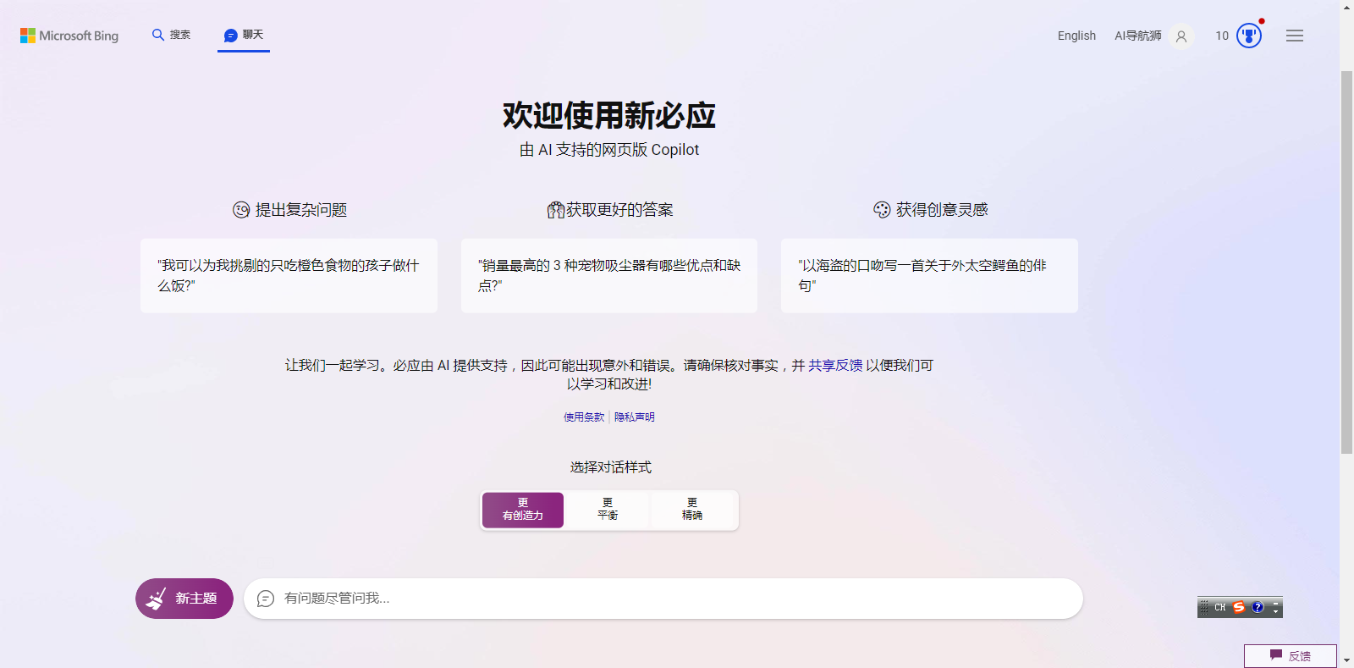Click the 选择对话样式 label
The width and height of the screenshot is (1354, 668).
(x=610, y=466)
